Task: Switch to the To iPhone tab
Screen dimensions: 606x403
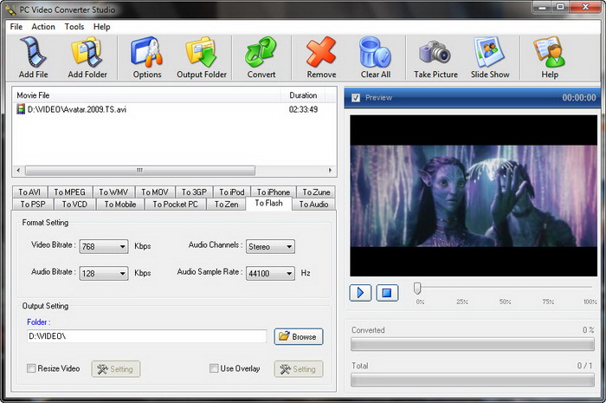Action: [273, 192]
